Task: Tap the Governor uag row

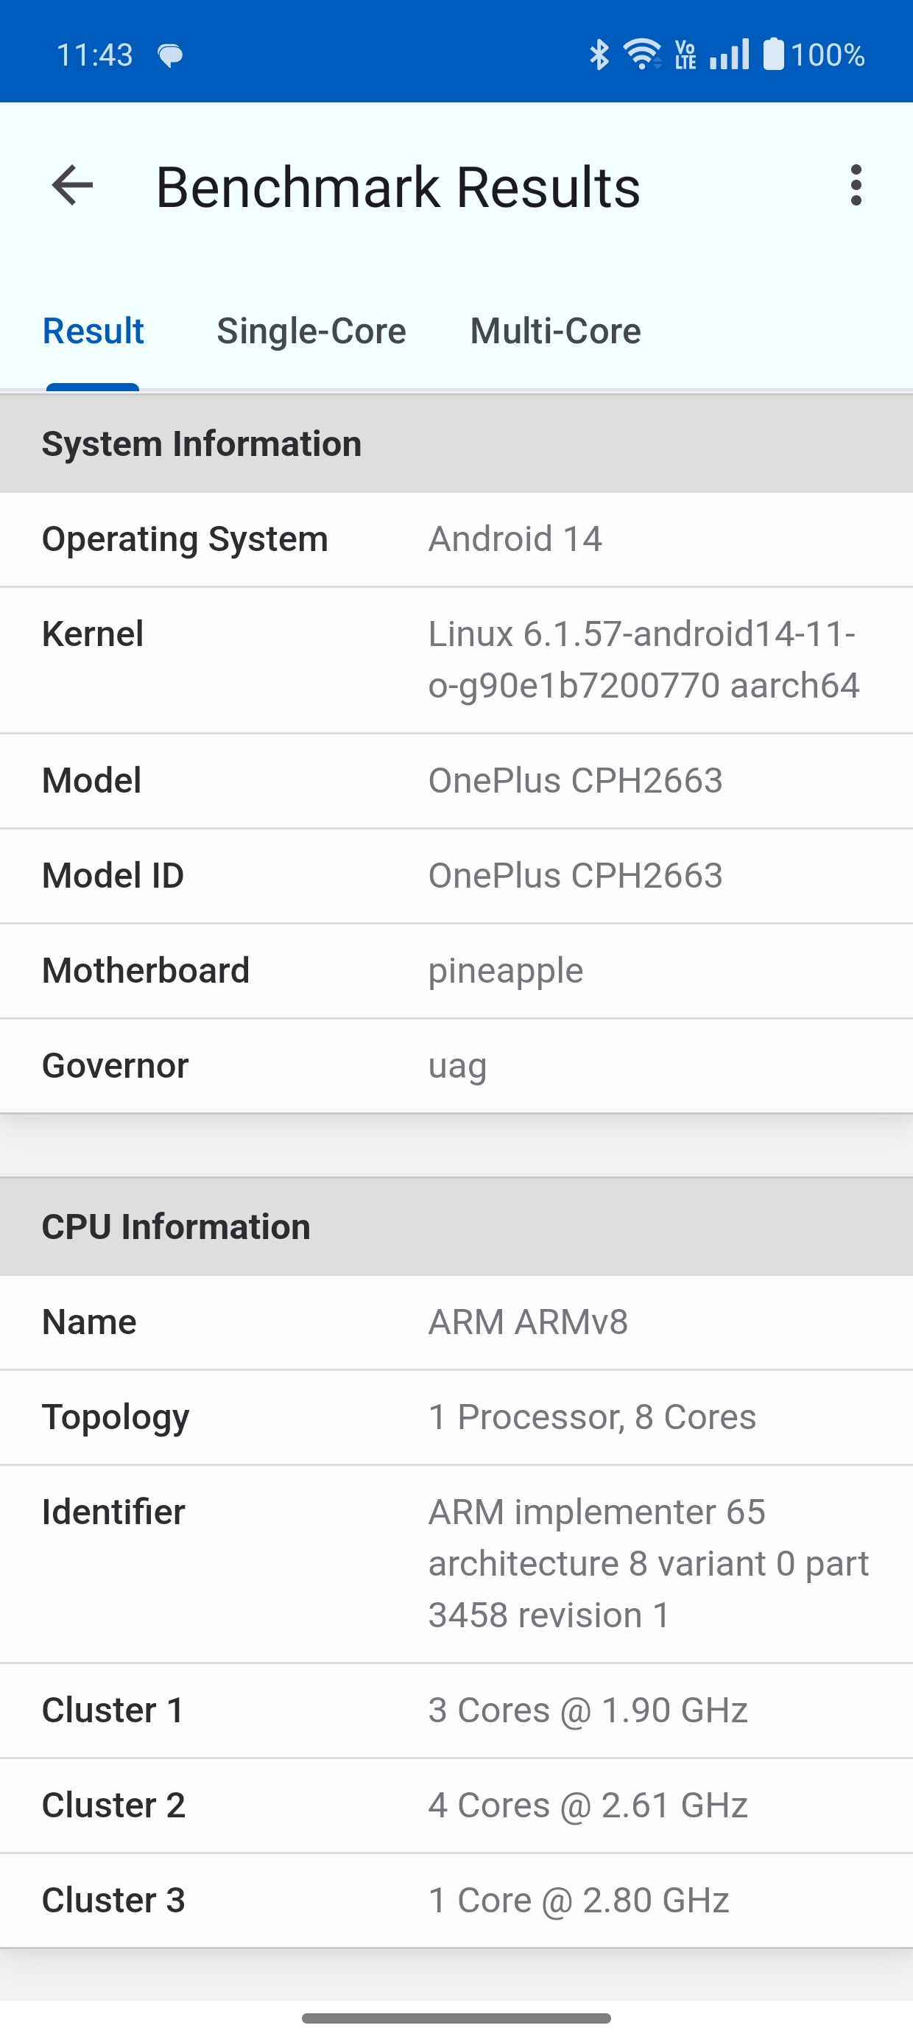Action: pyautogui.click(x=456, y=1066)
